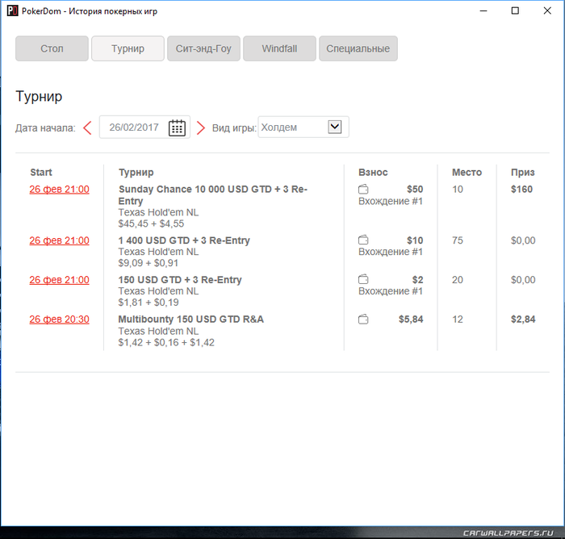Open 26 фев 21:00 link for 1 400 USD GTD
This screenshot has width=565, height=539.
pos(60,240)
